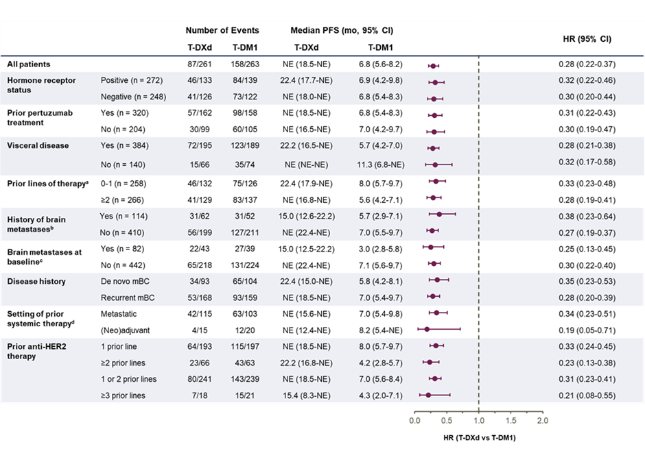
Task: Click the forest plot point for All patients
Action: (433, 66)
